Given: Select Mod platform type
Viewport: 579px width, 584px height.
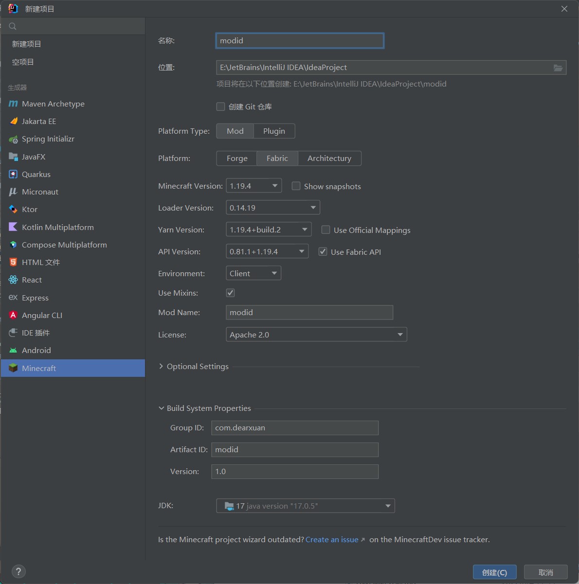Looking at the screenshot, I should click(x=235, y=131).
